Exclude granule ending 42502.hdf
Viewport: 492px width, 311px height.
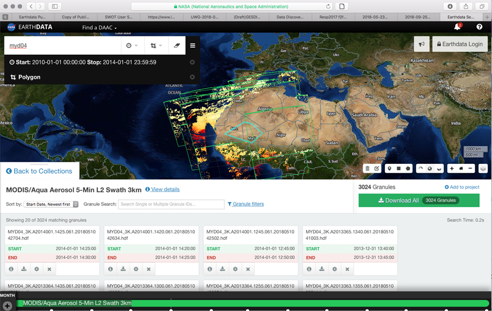[248, 269]
